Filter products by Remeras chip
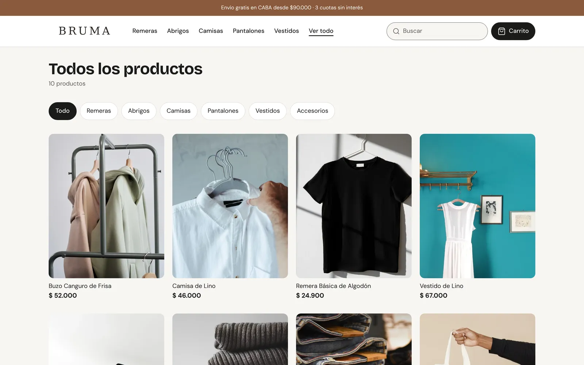This screenshot has height=365, width=584. (x=99, y=111)
